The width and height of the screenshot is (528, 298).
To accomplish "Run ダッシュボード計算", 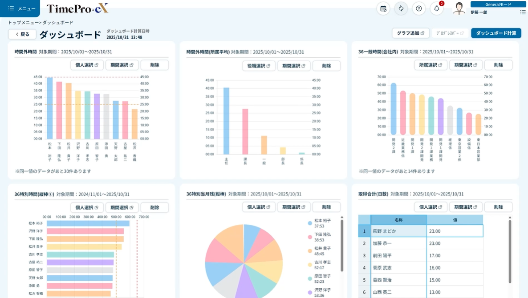I will point(496,33).
